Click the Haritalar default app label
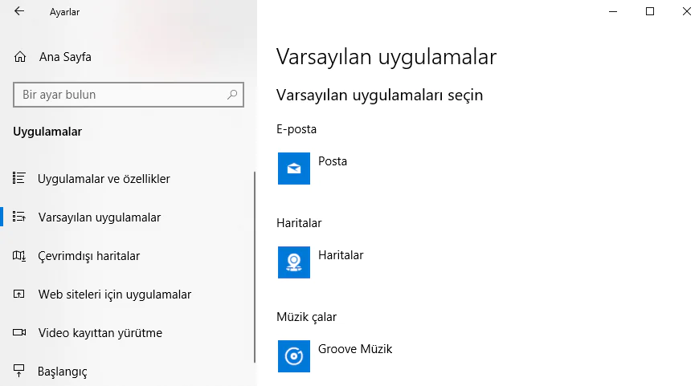 coord(341,255)
